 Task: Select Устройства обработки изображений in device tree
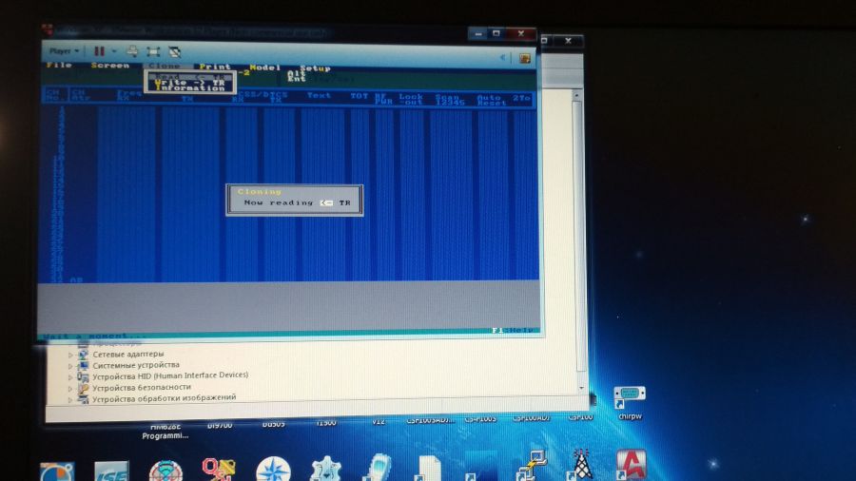pyautogui.click(x=163, y=397)
